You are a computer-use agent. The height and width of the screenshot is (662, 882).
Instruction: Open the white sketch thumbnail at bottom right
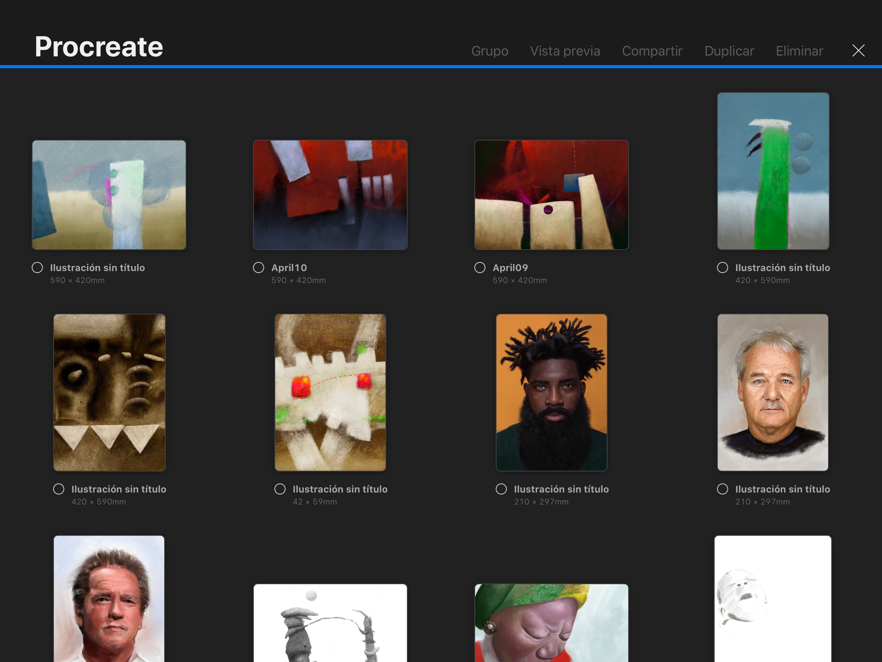pos(773,598)
